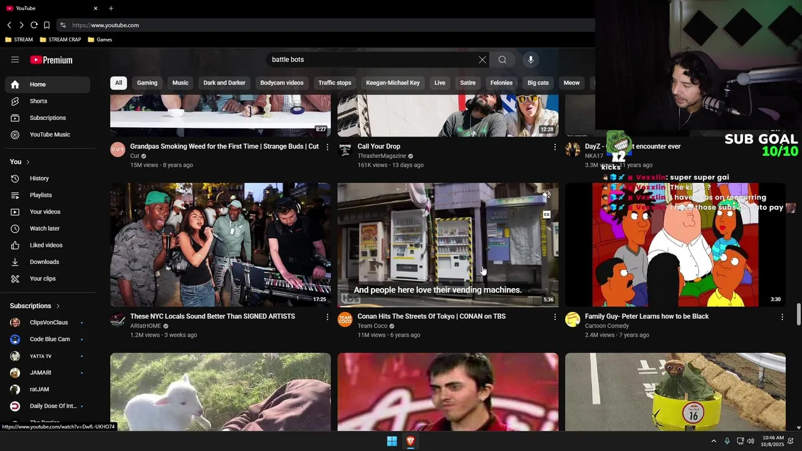Open the Cut channel avatar
The image size is (802, 451).
(x=118, y=150)
